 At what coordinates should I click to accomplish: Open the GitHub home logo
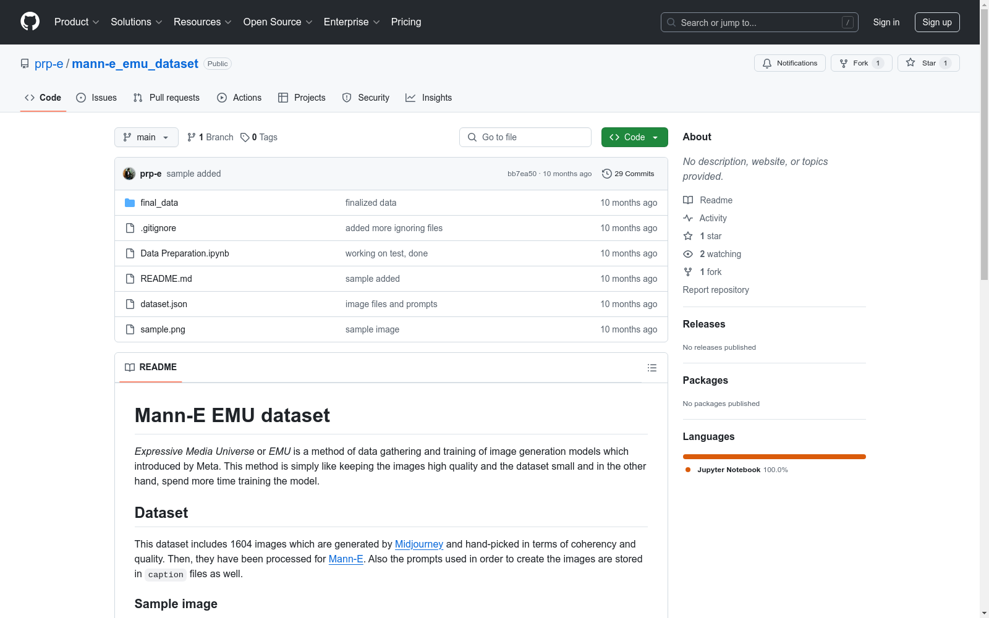tap(30, 22)
